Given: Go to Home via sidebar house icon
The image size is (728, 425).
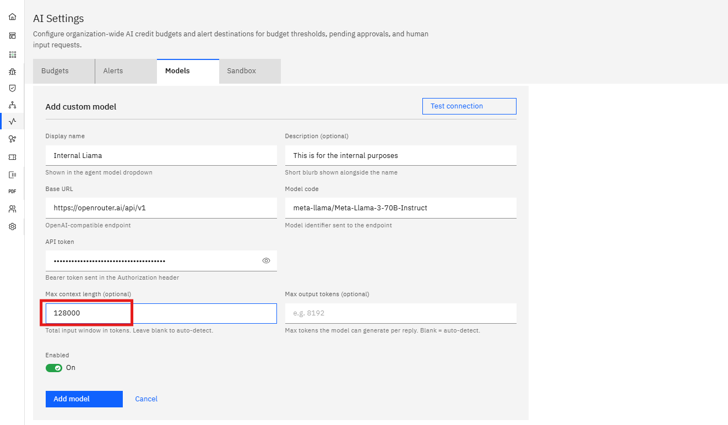Looking at the screenshot, I should coord(12,17).
